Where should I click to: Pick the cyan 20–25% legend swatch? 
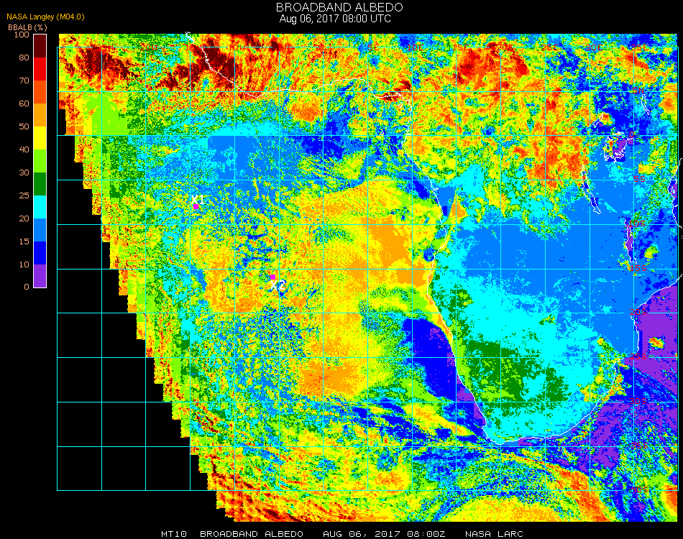click(x=40, y=207)
